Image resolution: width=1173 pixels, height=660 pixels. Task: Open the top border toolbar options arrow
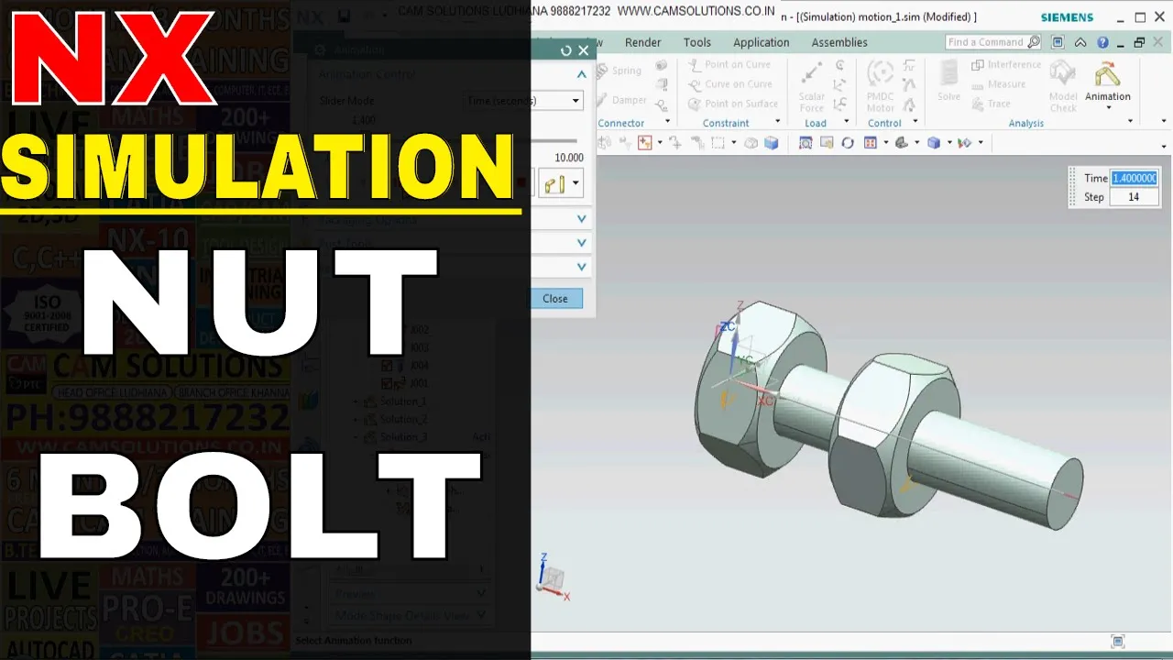[1165, 146]
